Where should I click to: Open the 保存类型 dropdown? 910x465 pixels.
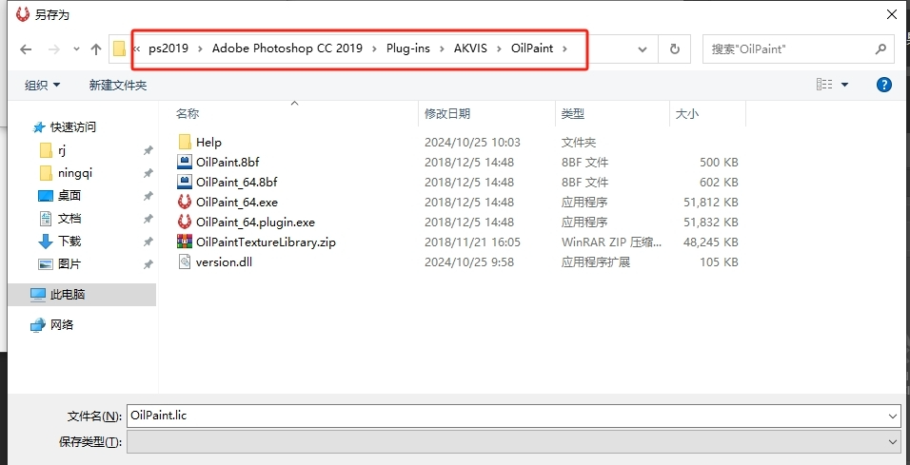coord(514,442)
